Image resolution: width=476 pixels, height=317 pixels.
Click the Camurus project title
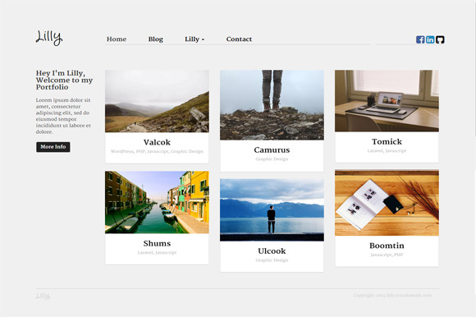(272, 149)
